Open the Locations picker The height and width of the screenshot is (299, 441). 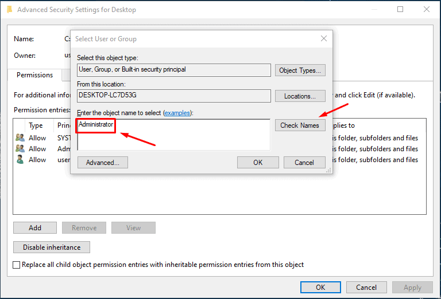(x=300, y=96)
